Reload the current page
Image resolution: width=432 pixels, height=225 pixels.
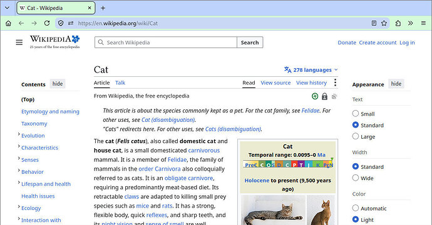point(47,23)
